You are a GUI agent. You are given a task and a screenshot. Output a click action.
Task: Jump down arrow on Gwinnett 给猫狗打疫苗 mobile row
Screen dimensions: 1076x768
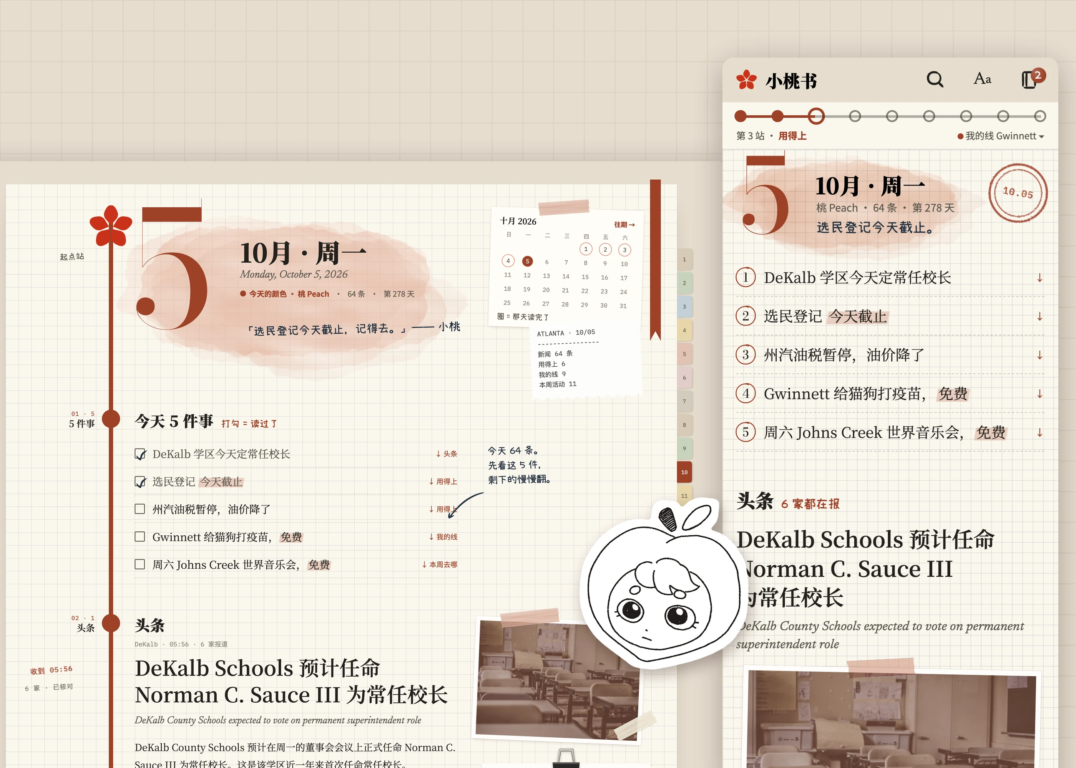1039,394
